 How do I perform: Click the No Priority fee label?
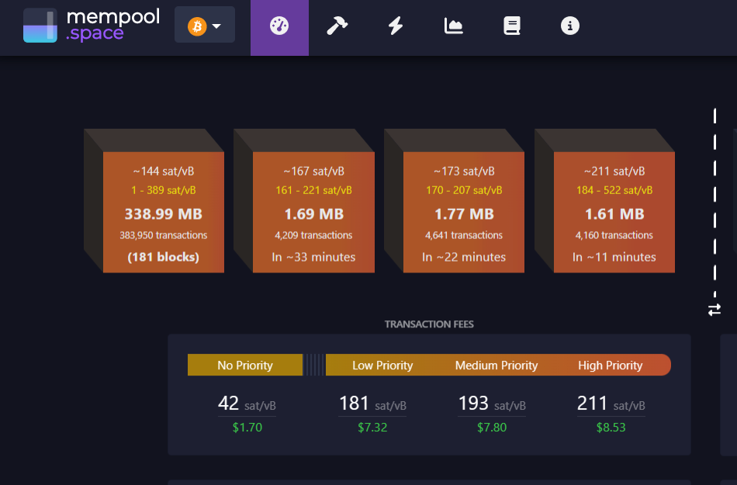coord(245,365)
